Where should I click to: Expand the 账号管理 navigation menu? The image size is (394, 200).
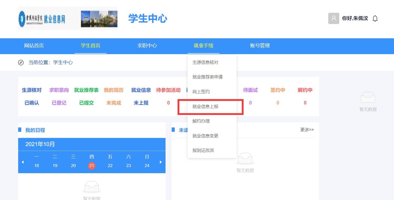click(260, 46)
